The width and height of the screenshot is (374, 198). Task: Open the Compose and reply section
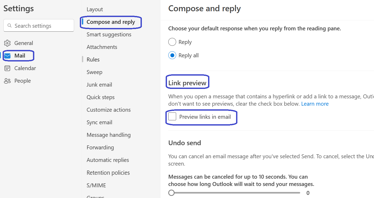[110, 22]
